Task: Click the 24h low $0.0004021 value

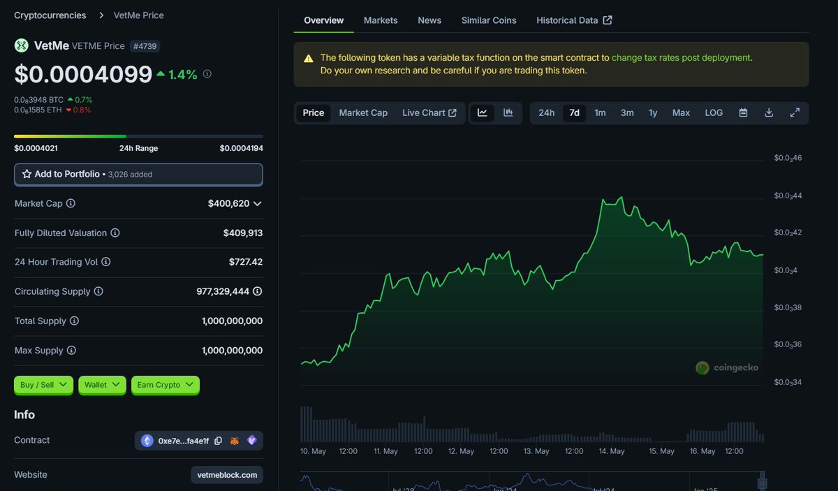Action: (x=36, y=148)
